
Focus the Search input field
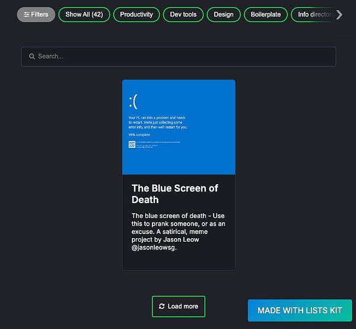pos(179,56)
